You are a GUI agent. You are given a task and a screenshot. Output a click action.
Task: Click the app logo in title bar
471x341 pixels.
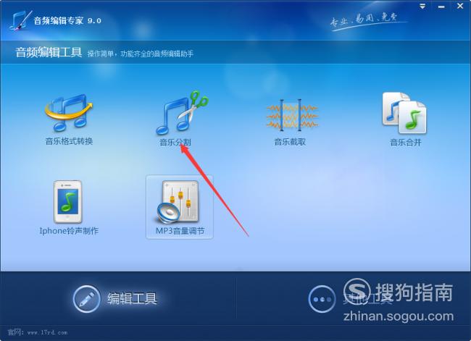tap(20, 20)
